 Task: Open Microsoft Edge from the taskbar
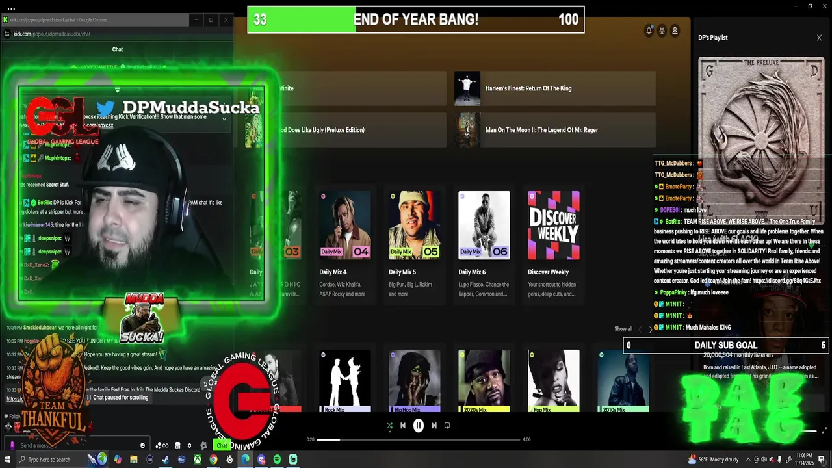[x=245, y=460]
